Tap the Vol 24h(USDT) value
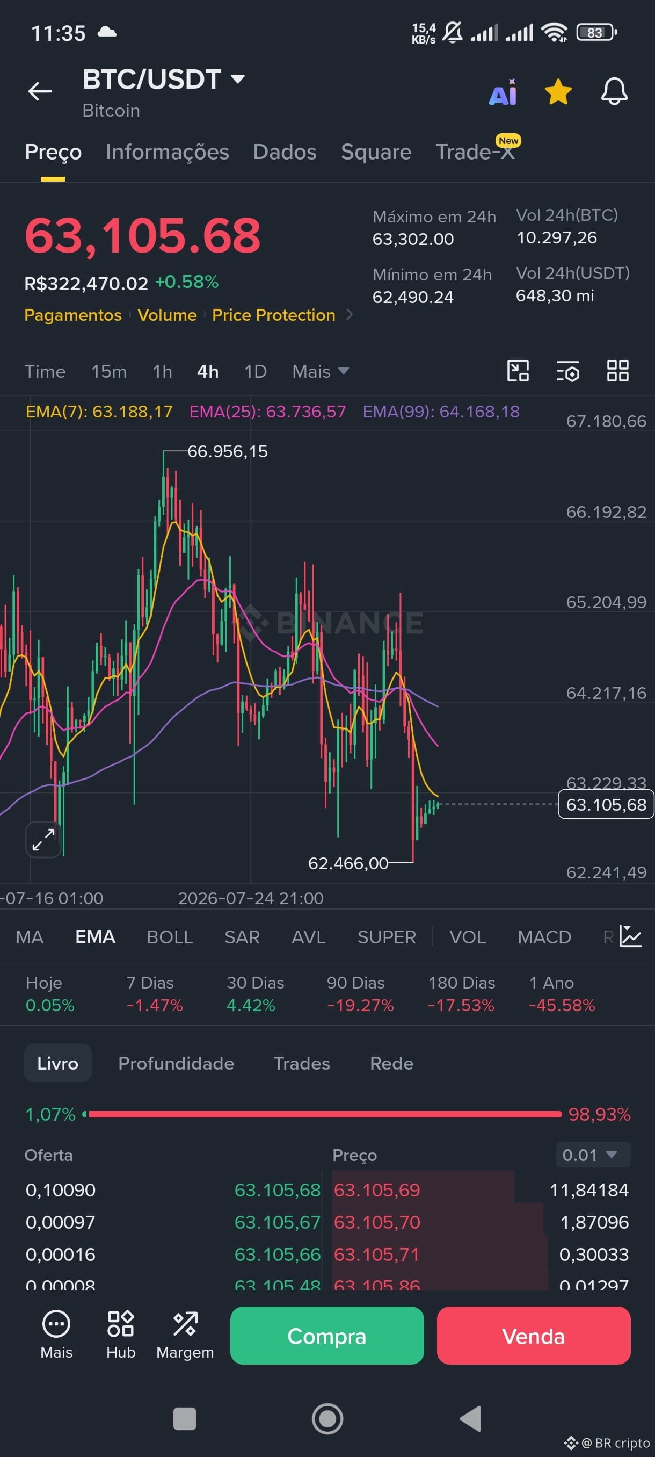655x1457 pixels. (555, 295)
